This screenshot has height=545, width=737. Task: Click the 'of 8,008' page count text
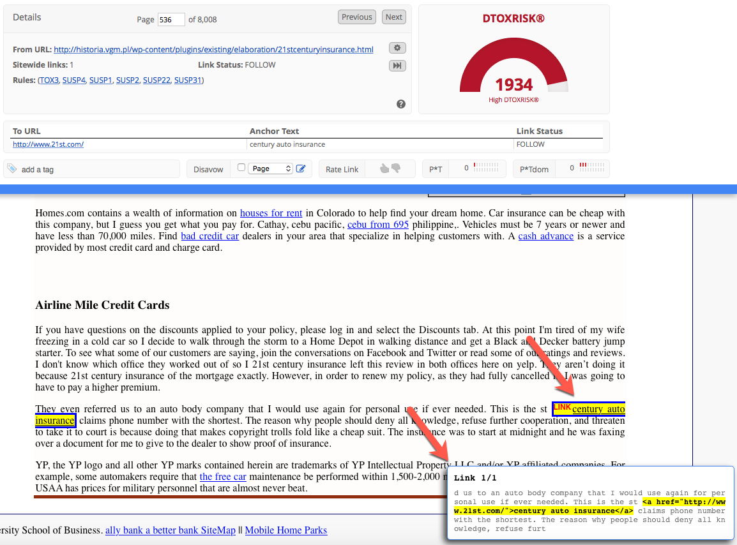point(202,19)
